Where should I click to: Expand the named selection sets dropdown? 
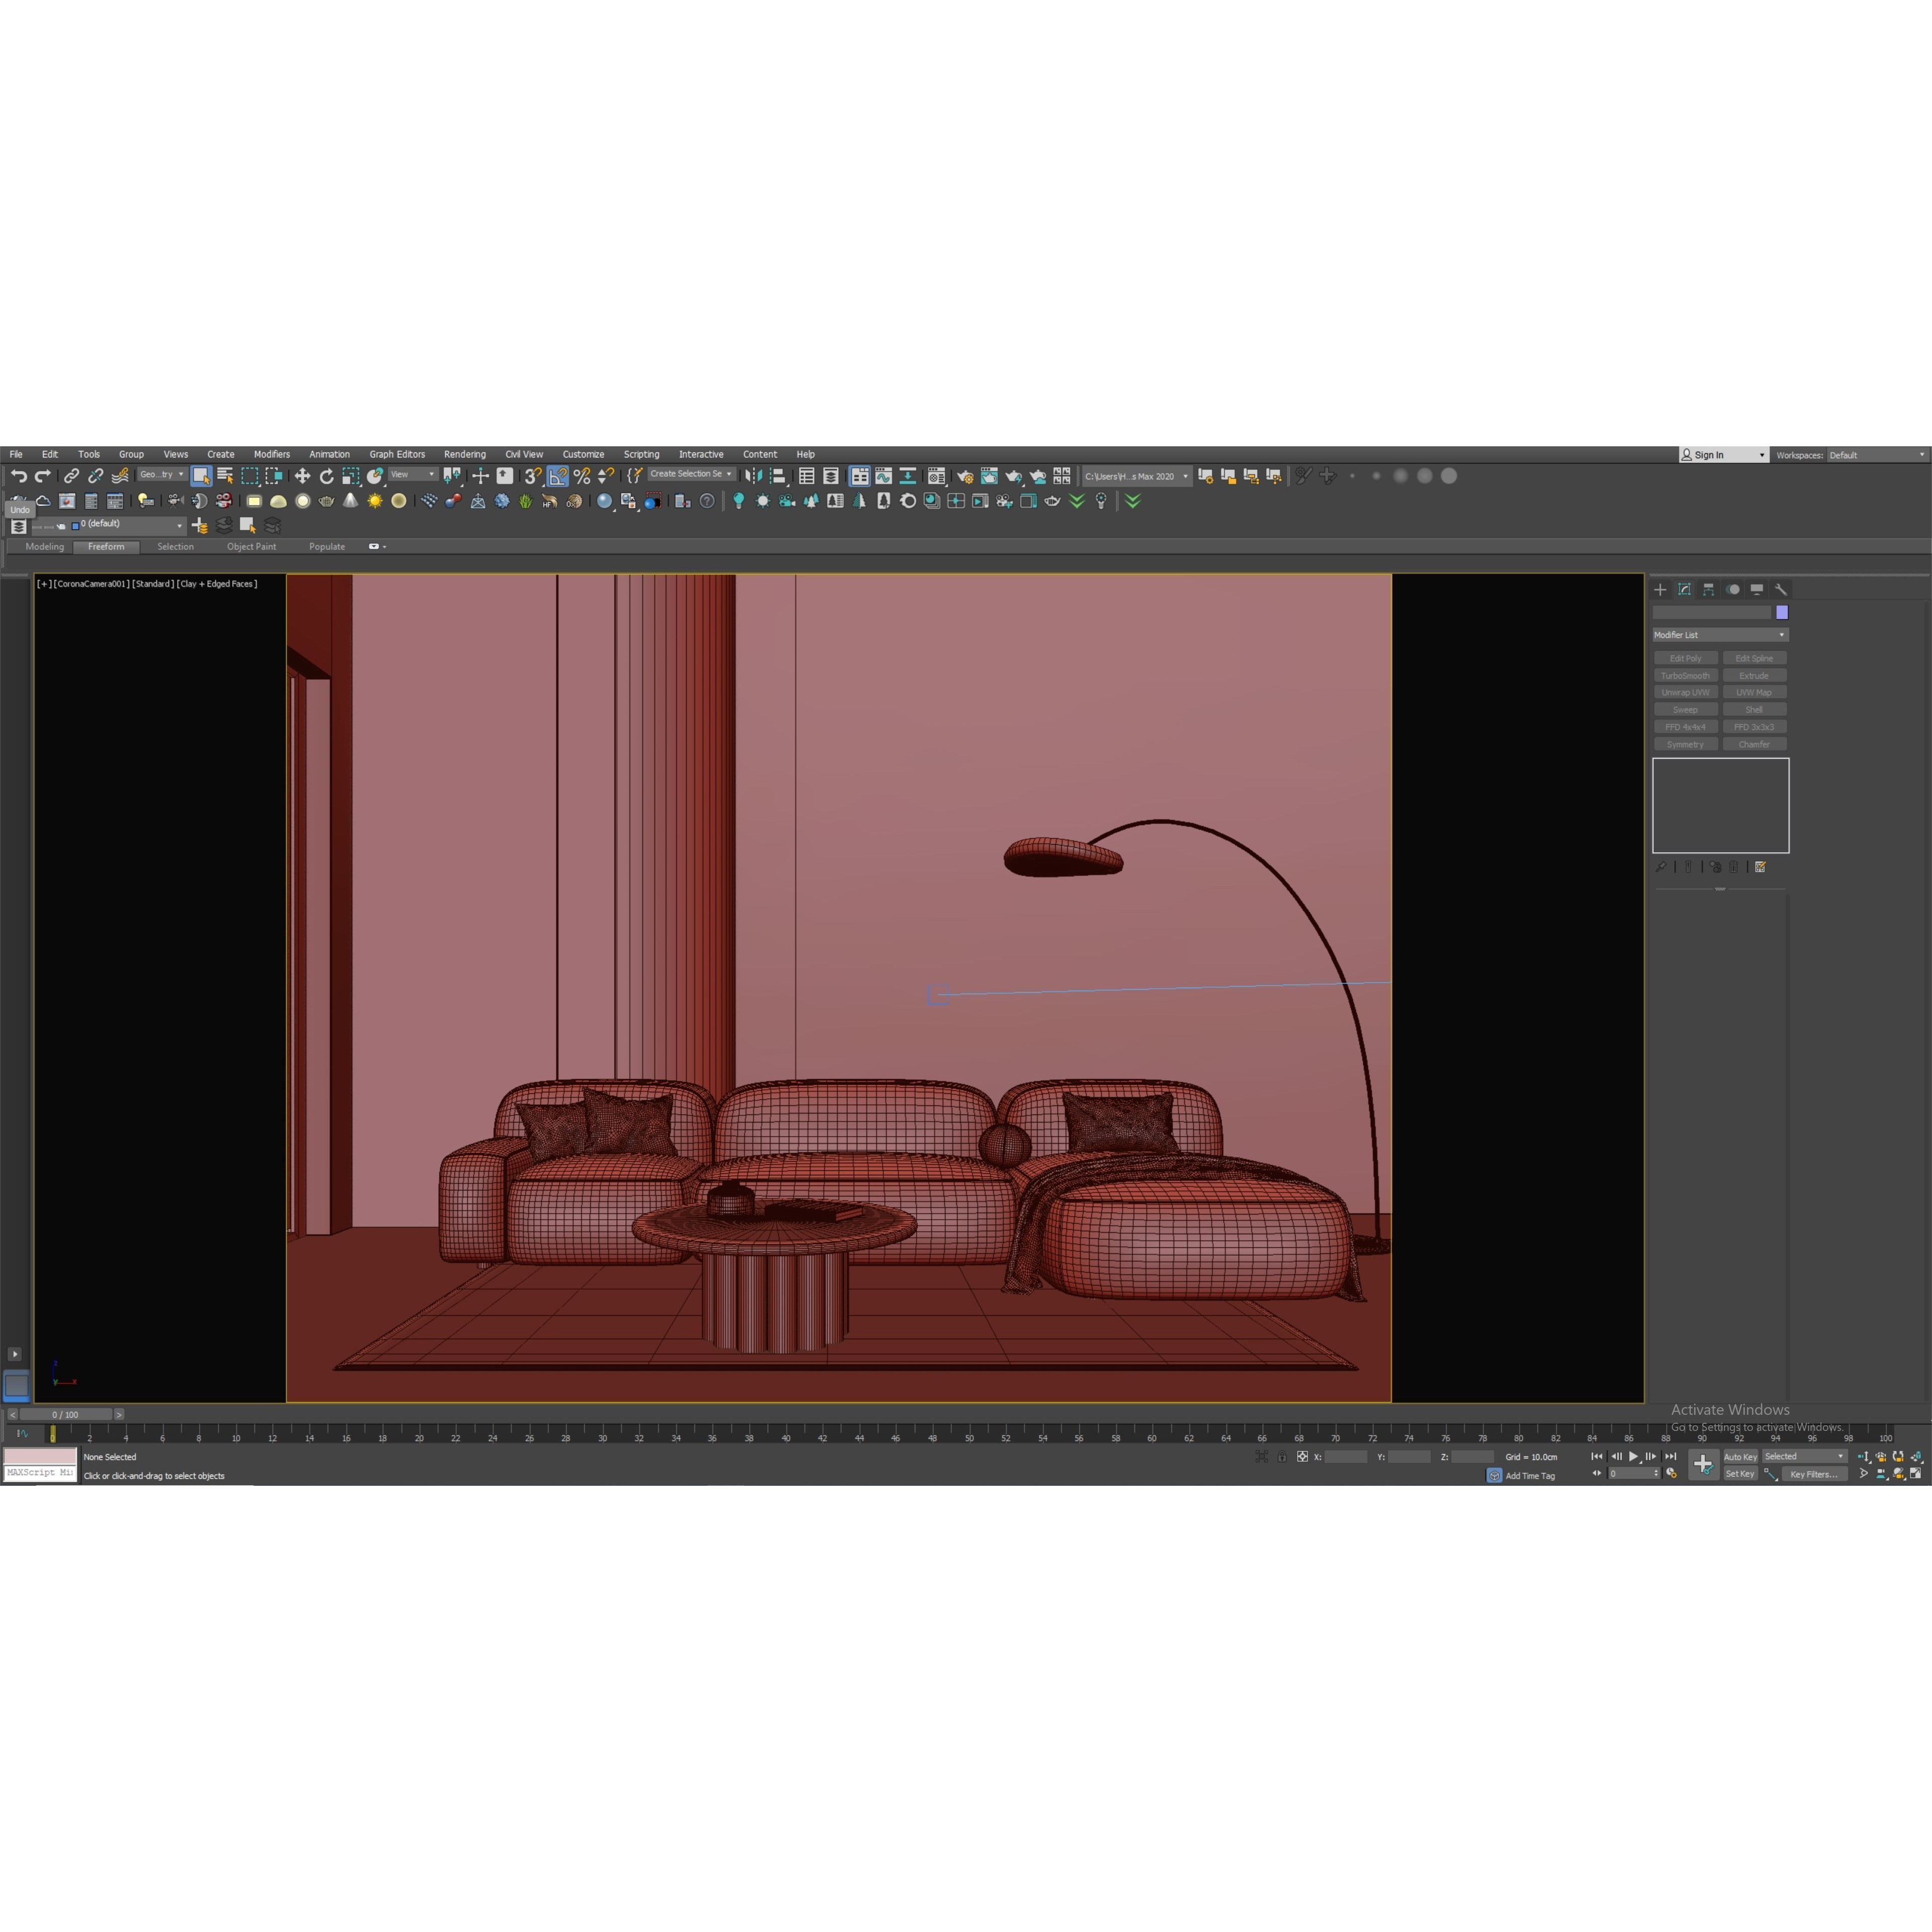point(729,474)
